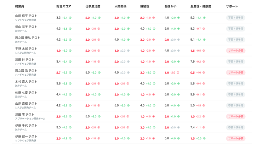Click 不要/様子見 badge for 浜田 幹
Viewport: 262px width, 145px height.
[235, 62]
